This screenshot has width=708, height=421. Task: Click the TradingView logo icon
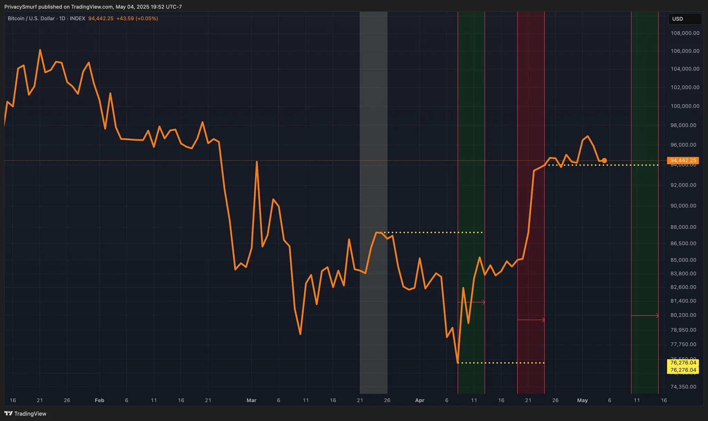(8, 413)
